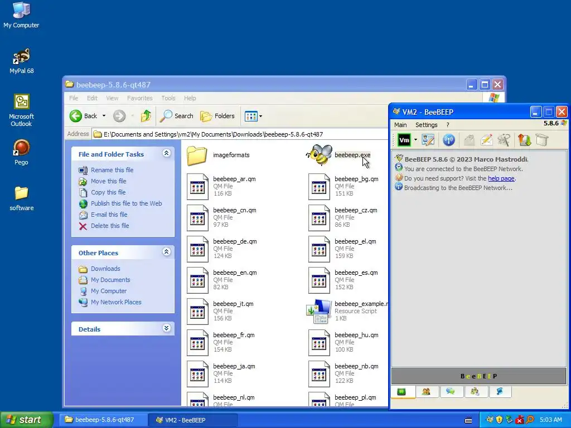Viewport: 571px width, 428px height.
Task: Click the Vm user status icon in BeeBEEP
Action: click(404, 140)
